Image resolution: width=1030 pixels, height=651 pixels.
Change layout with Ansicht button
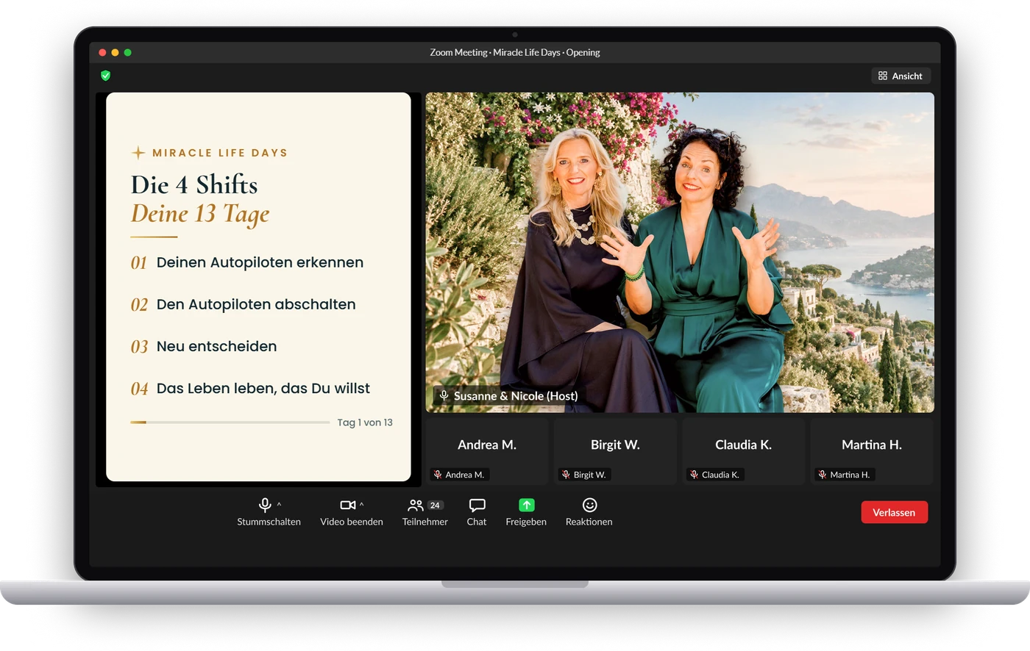(901, 76)
